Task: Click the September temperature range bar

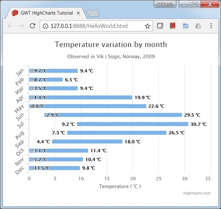Action: [87, 142]
